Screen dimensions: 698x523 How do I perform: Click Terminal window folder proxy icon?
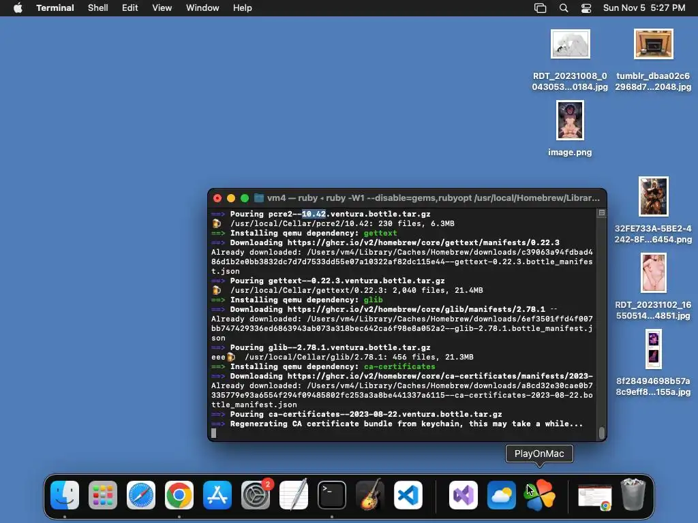(x=259, y=198)
